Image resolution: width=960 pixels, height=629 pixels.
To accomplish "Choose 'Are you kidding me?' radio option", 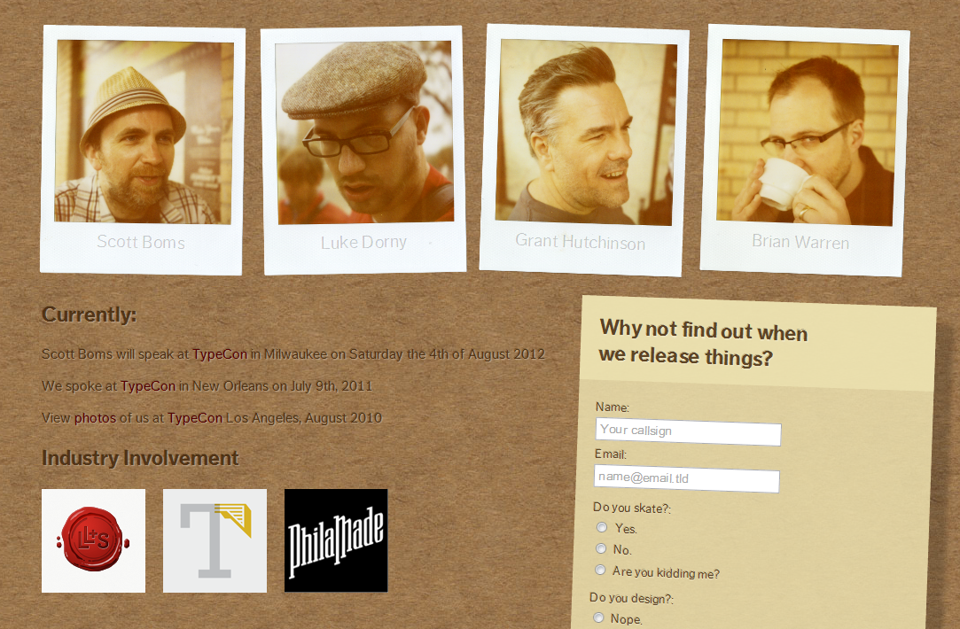I will point(600,570).
